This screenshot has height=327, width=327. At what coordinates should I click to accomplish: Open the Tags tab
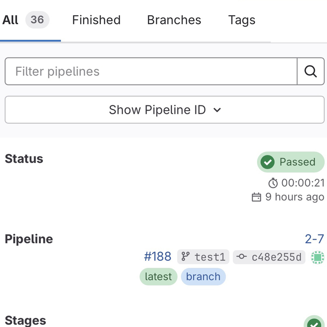(x=242, y=20)
